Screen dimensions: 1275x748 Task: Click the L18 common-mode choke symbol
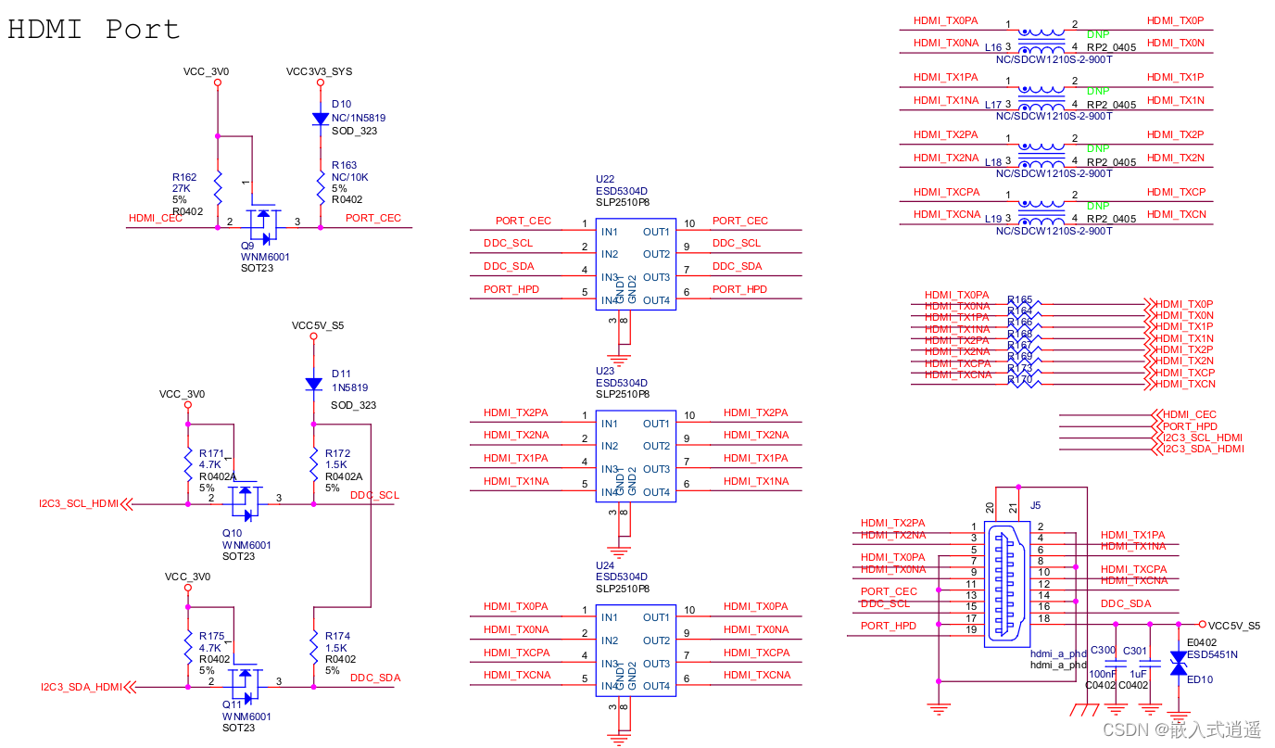[x=1041, y=156]
